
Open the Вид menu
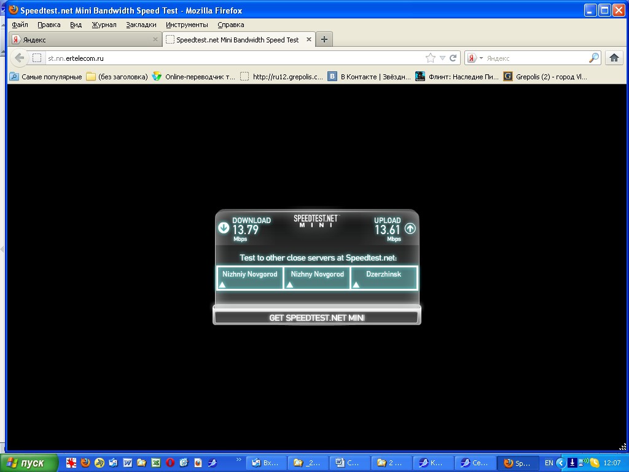(x=76, y=25)
